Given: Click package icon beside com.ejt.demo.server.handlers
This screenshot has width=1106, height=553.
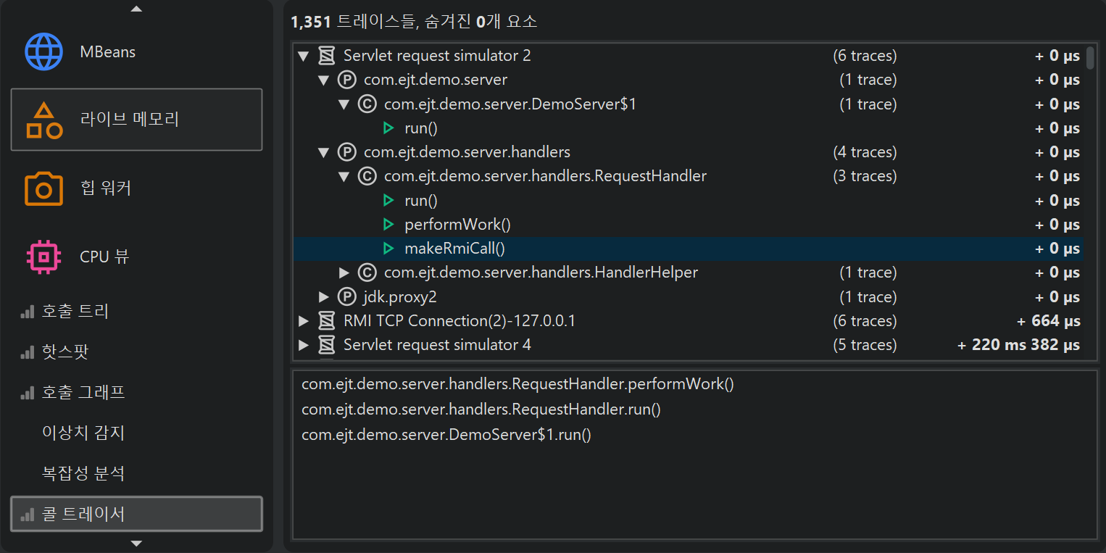Looking at the screenshot, I should (347, 152).
